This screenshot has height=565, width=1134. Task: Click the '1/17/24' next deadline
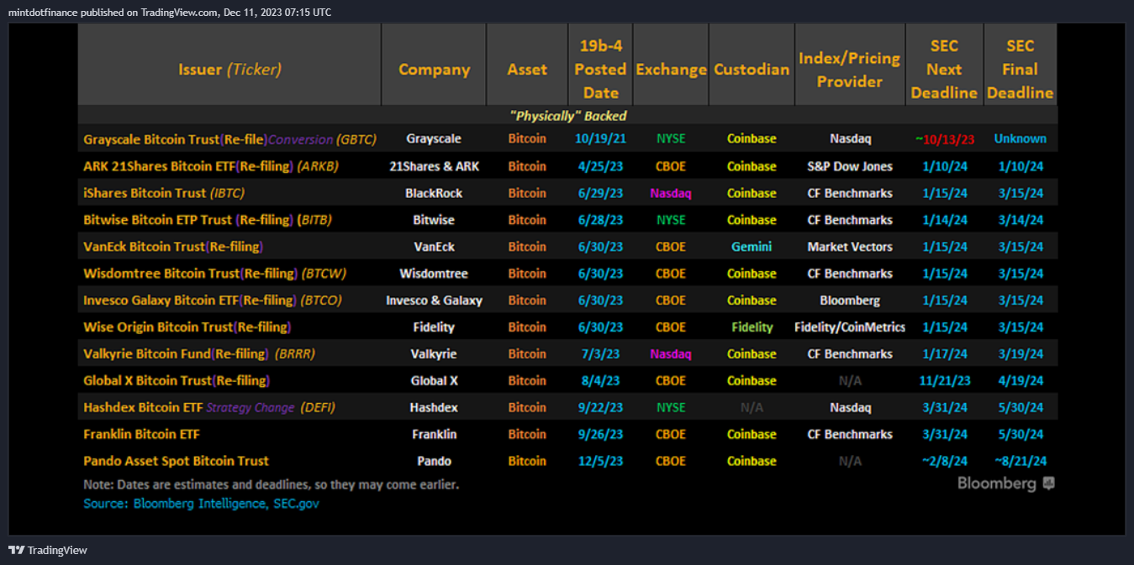(944, 354)
